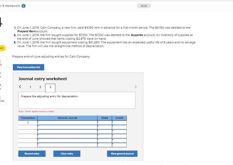Click the Journal entry worksheet heading

pos(43,79)
